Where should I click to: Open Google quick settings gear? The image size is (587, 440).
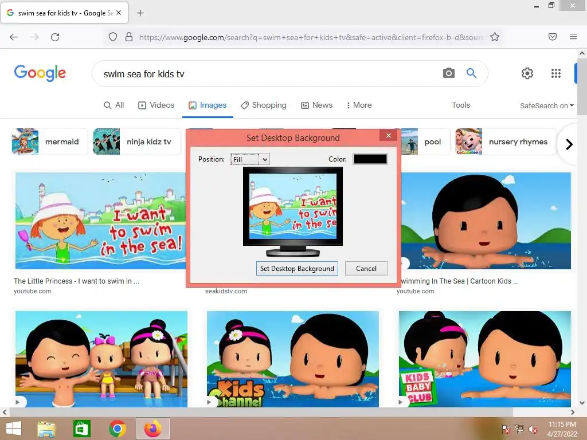pyautogui.click(x=527, y=73)
